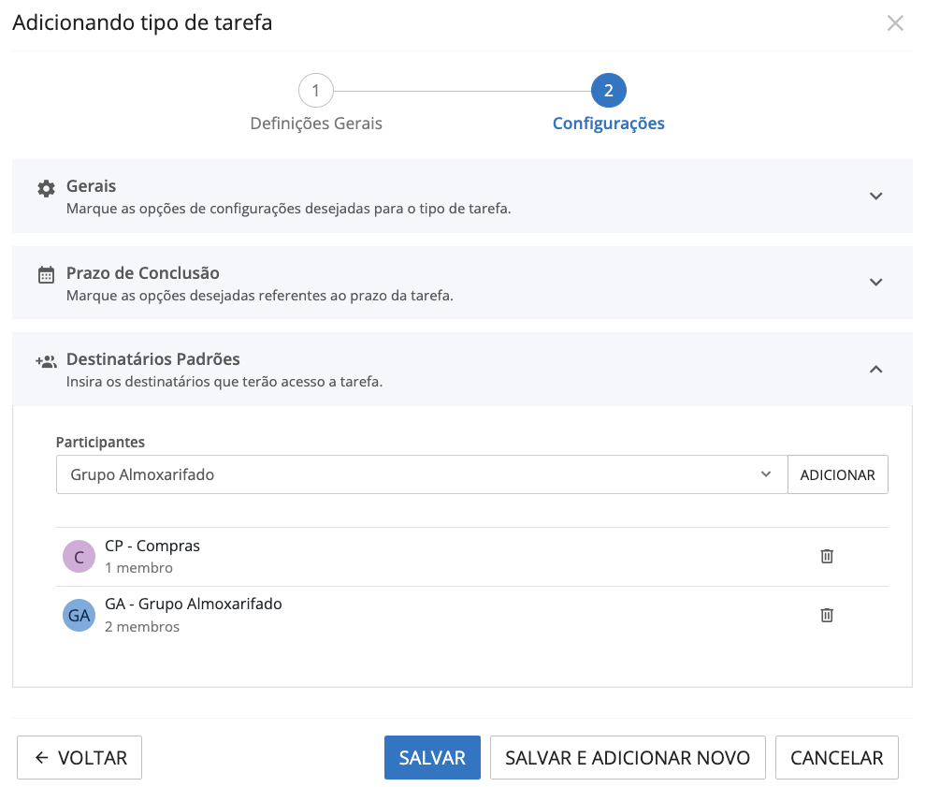
Task: Click the CP avatar circle
Action: [x=79, y=556]
